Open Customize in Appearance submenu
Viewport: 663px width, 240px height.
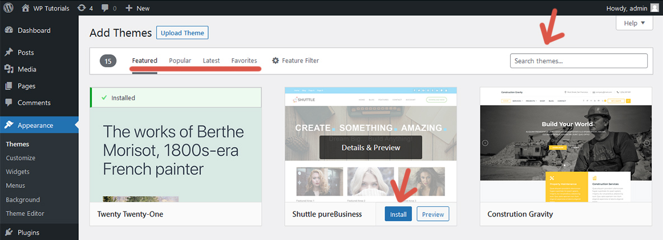(21, 158)
